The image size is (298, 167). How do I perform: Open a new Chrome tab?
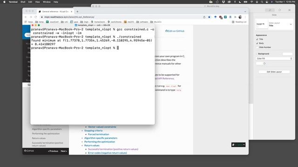[x=77, y=12]
